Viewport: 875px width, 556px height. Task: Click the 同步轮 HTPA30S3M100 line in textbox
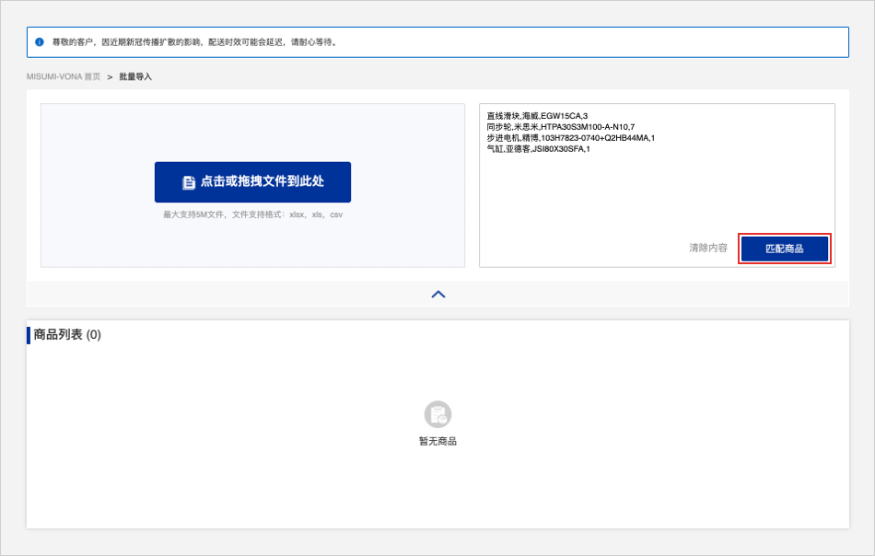click(560, 127)
